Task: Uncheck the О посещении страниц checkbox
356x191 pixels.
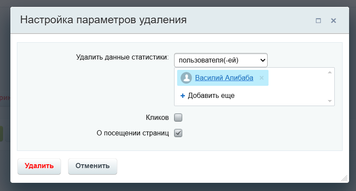Action: (178, 133)
